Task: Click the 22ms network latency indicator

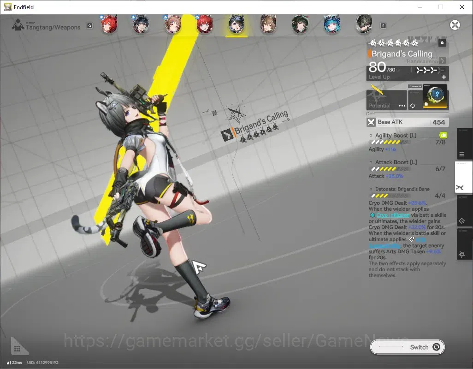Action: [x=14, y=363]
